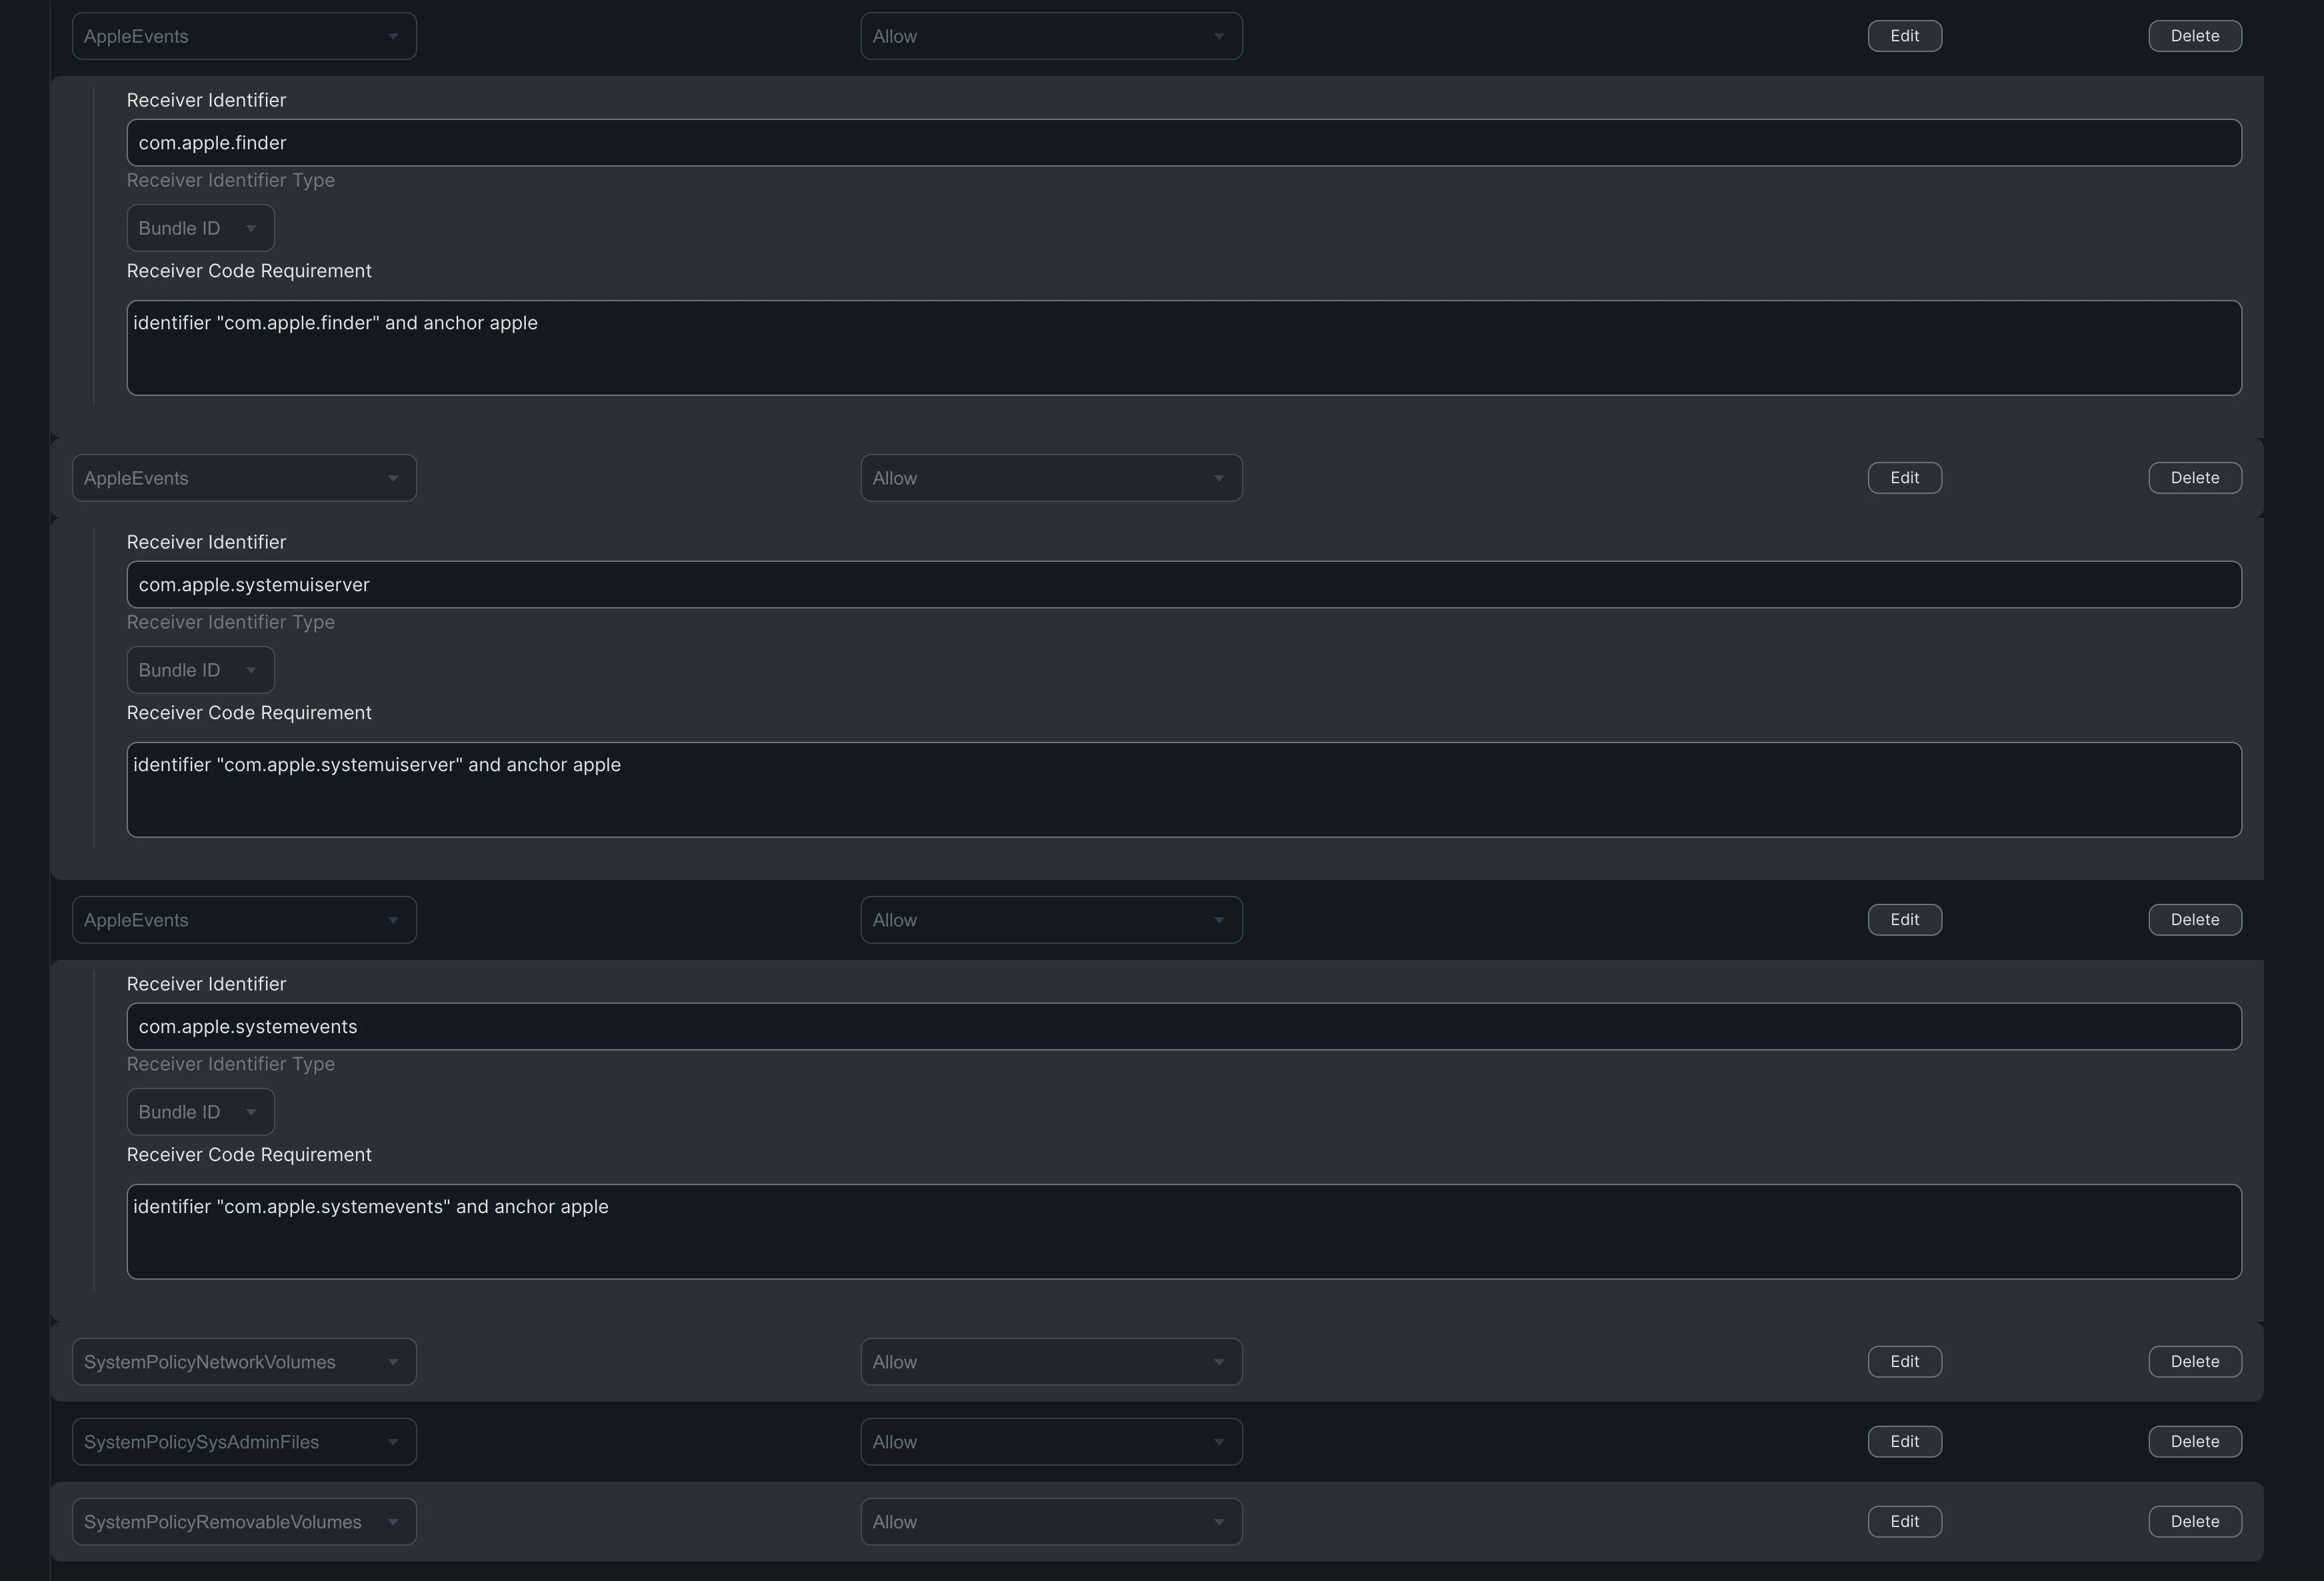Delete the SystemPolicySysAdminFiles rule
2324x1581 pixels.
2195,1442
